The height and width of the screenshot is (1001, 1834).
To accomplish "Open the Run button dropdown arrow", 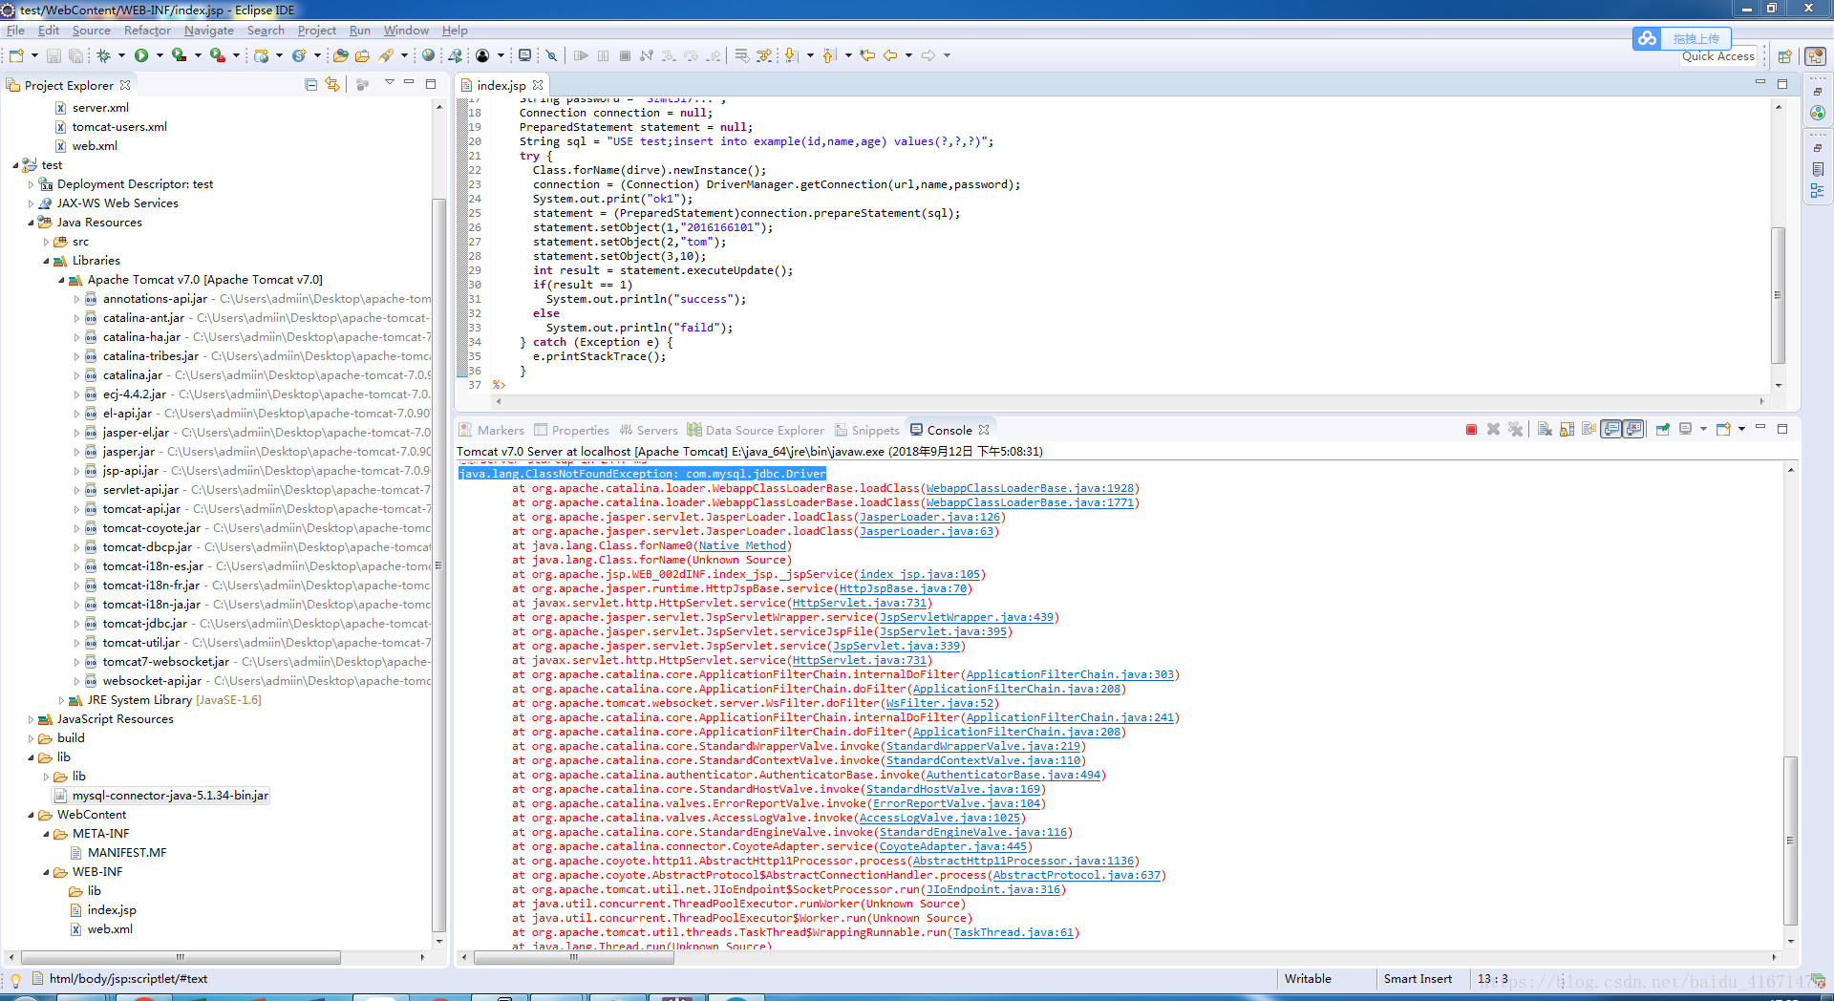I will coord(160,55).
